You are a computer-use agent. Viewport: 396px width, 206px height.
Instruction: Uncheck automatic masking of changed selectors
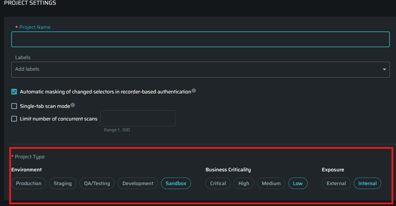pos(14,92)
